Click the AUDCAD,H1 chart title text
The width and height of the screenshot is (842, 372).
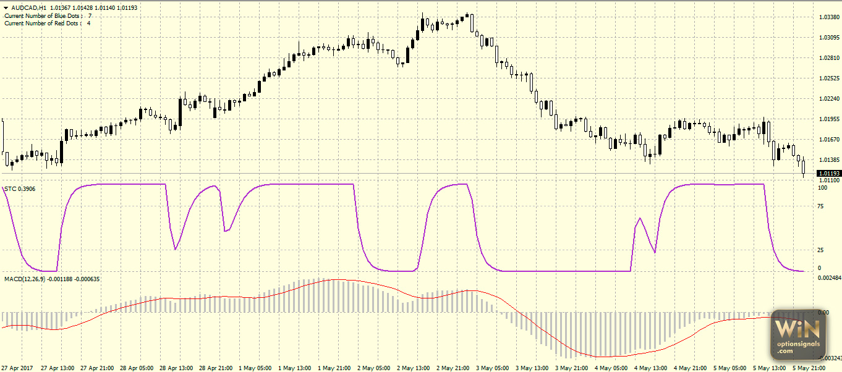click(29, 7)
